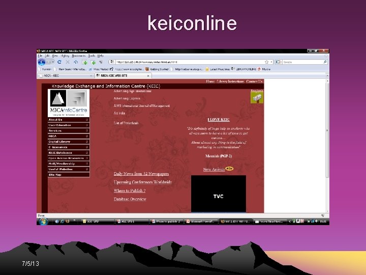Click the Firefox forward arrow button

tap(49, 62)
